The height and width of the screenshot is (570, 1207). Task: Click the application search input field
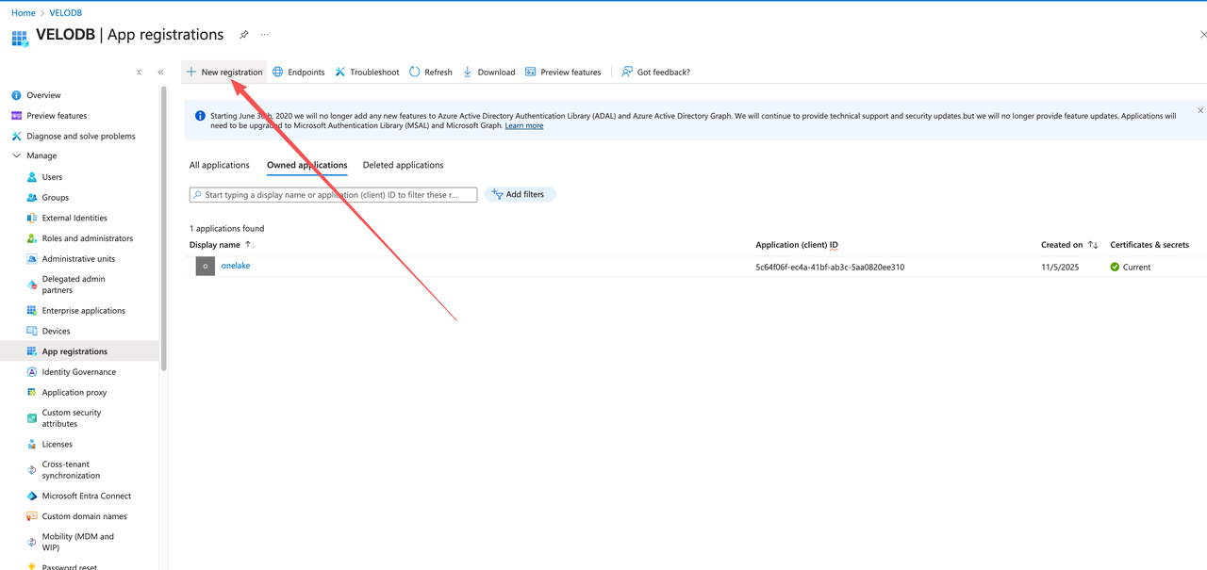click(333, 194)
